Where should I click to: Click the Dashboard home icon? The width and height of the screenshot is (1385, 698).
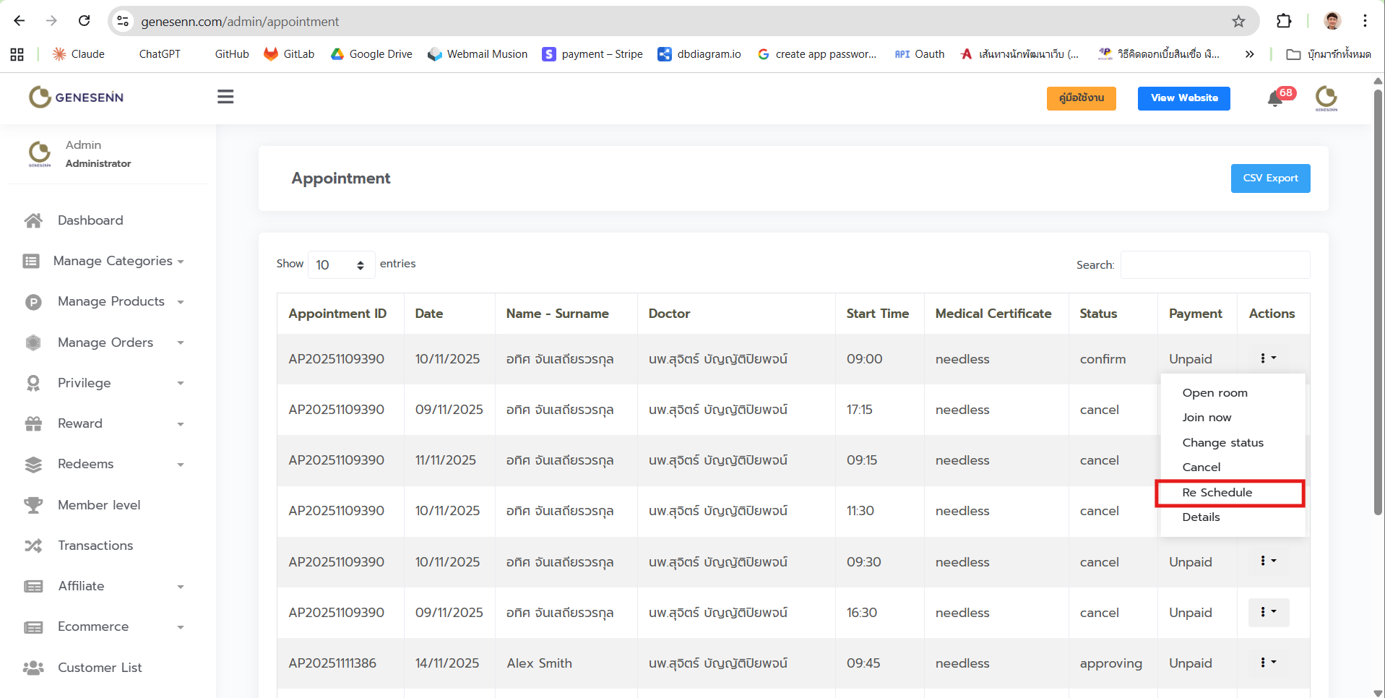33,220
